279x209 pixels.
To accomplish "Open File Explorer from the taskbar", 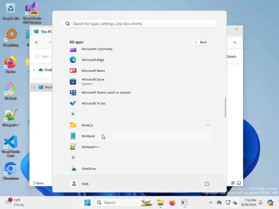I will (x=160, y=202).
